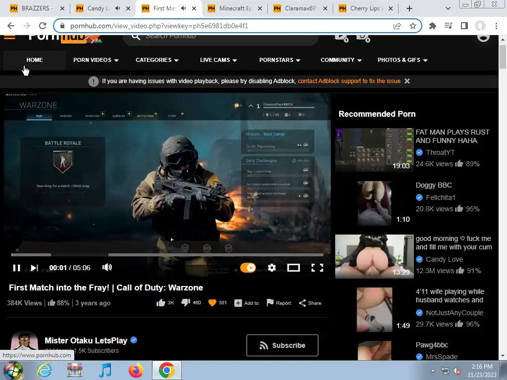Share this page from address bar
Screen dimensions: 507x380
pos(397,26)
